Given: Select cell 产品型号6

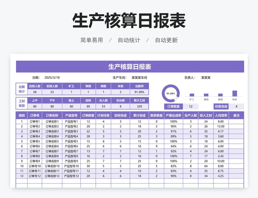Looking at the screenshot, I should click(71, 146).
